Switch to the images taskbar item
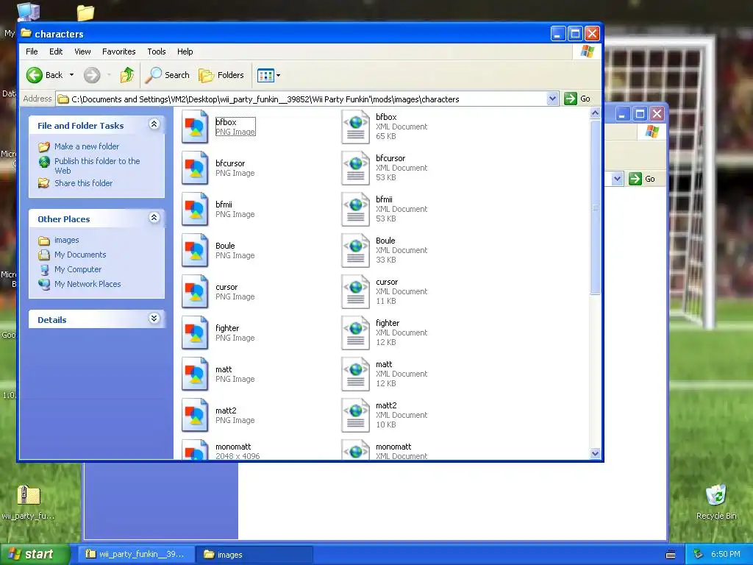The image size is (753, 565). [x=255, y=555]
